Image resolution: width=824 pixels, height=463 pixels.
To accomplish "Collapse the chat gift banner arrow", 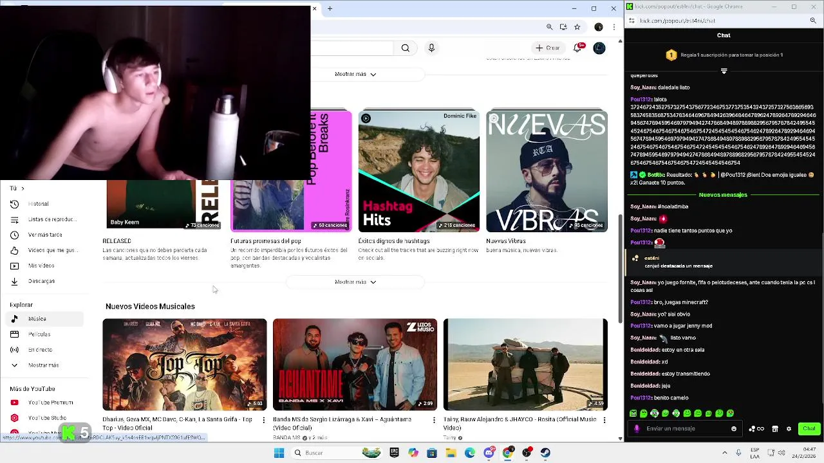I will 724,71.
